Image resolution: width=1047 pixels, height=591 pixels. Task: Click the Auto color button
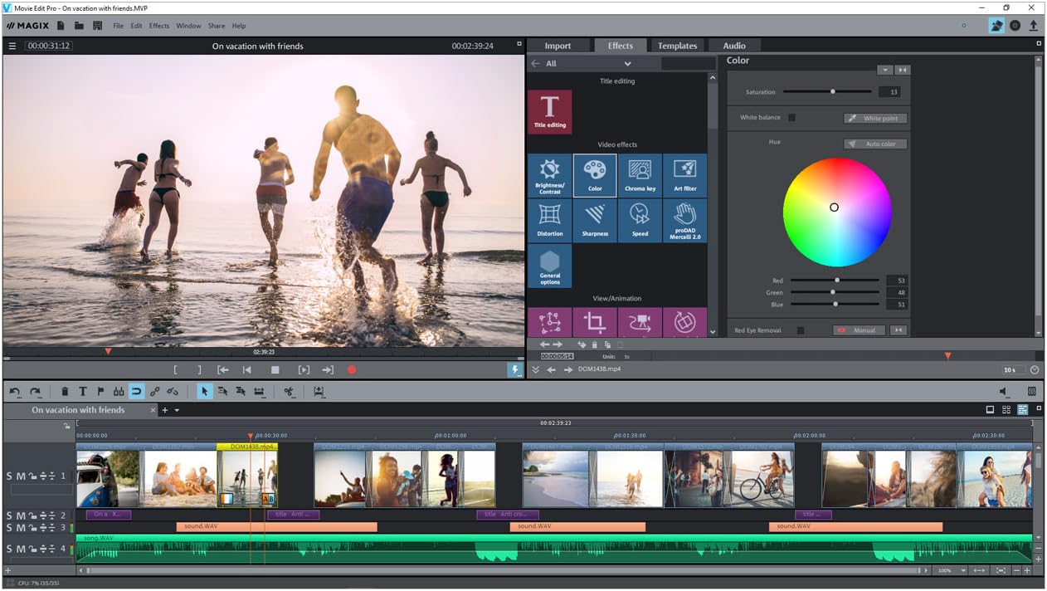pyautogui.click(x=875, y=144)
